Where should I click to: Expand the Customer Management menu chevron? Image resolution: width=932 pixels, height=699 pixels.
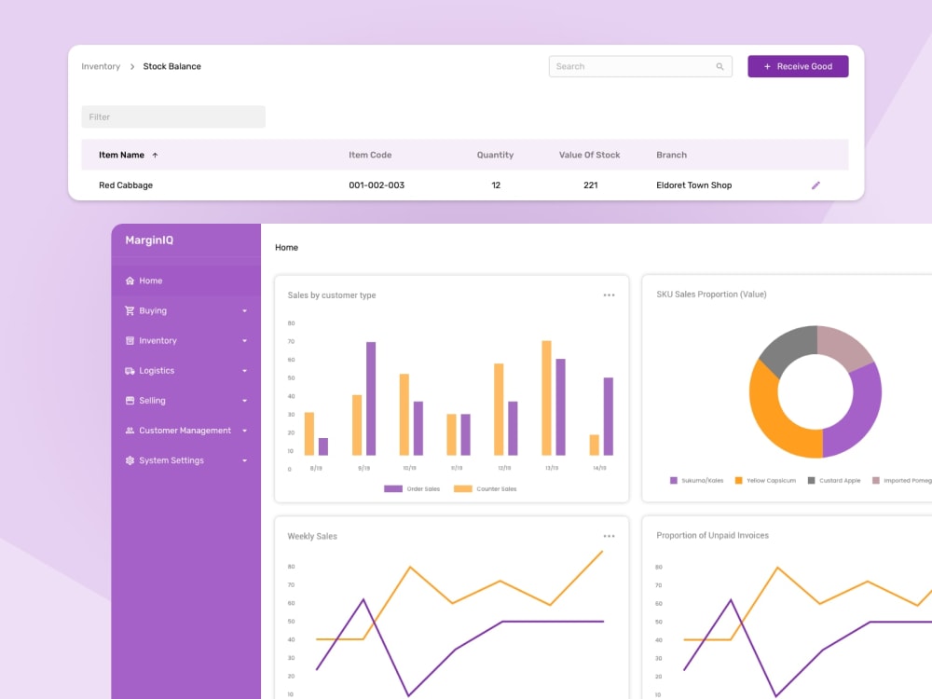click(245, 431)
